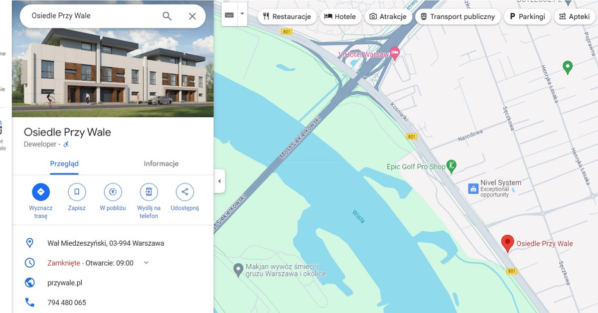Image resolution: width=598 pixels, height=313 pixels.
Task: Select the Epic Golf Pro Shop marker
Action: pos(451,166)
